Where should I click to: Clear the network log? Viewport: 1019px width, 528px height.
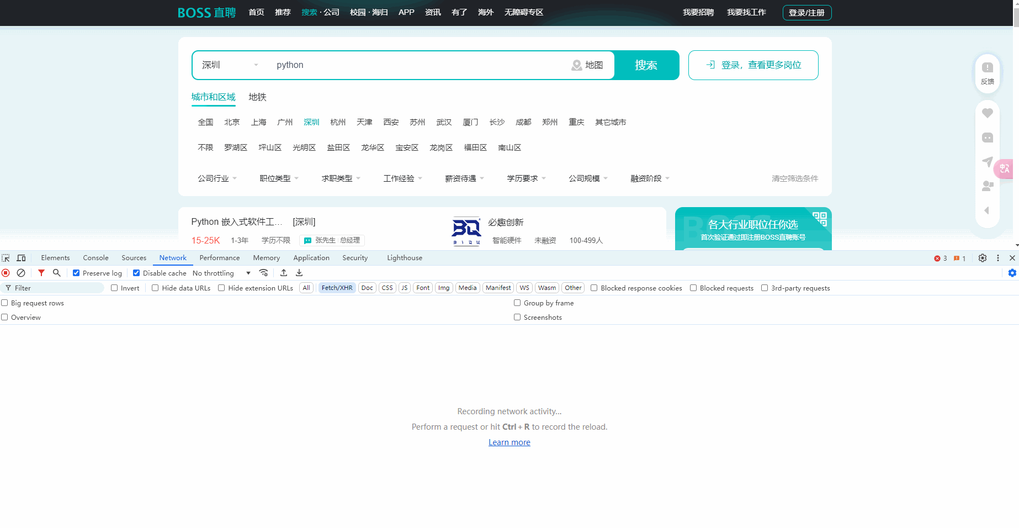(21, 273)
